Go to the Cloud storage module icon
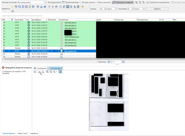Viewport: 185px width, 136px height. [45, 7]
